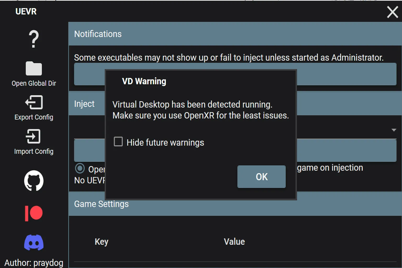Viewport: 402px width, 268px height.
Task: Click the 'Author: praydog' text
Action: (34, 263)
